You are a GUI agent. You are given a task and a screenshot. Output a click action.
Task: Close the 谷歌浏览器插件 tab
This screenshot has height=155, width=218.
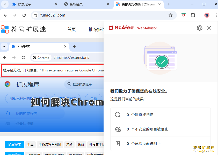pos(159,4)
